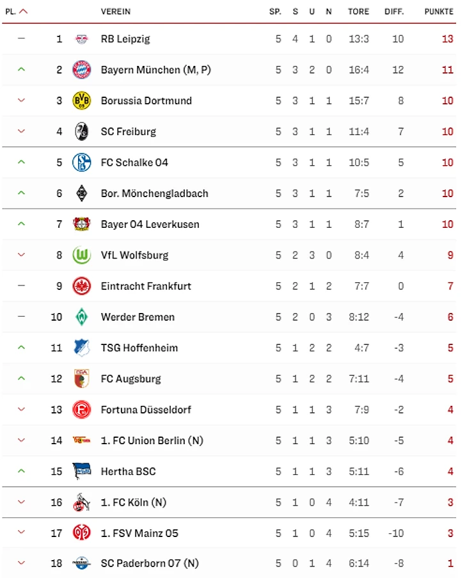Click the 1. FC Köln logo
467x578 pixels.
81,502
